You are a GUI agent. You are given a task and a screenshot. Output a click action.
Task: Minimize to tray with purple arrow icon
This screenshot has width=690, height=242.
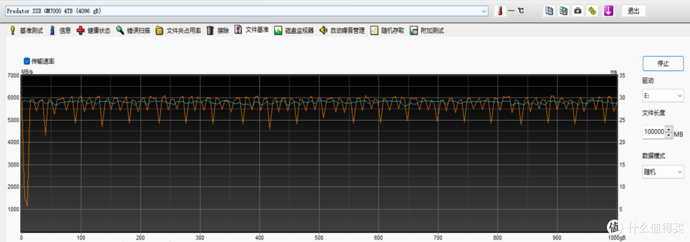tap(609, 11)
